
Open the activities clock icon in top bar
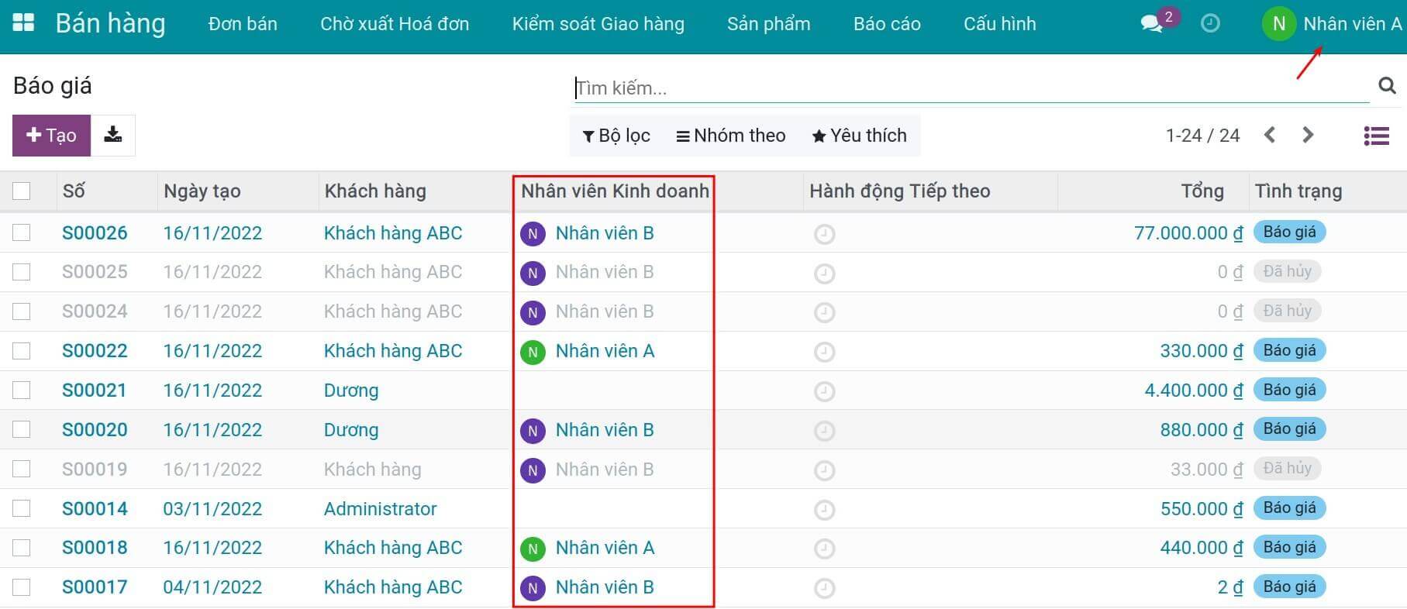click(x=1211, y=23)
